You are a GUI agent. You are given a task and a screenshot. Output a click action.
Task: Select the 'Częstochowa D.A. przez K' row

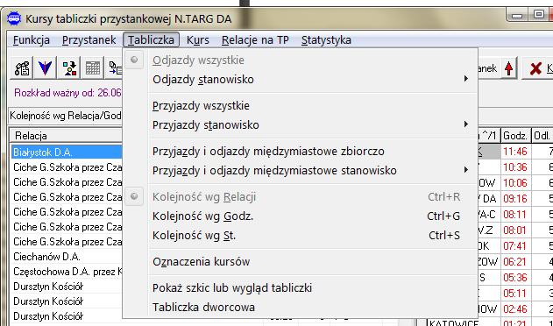pos(67,272)
